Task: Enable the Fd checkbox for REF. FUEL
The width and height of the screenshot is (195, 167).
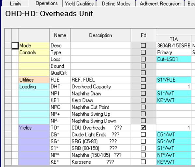Action: [143, 80]
